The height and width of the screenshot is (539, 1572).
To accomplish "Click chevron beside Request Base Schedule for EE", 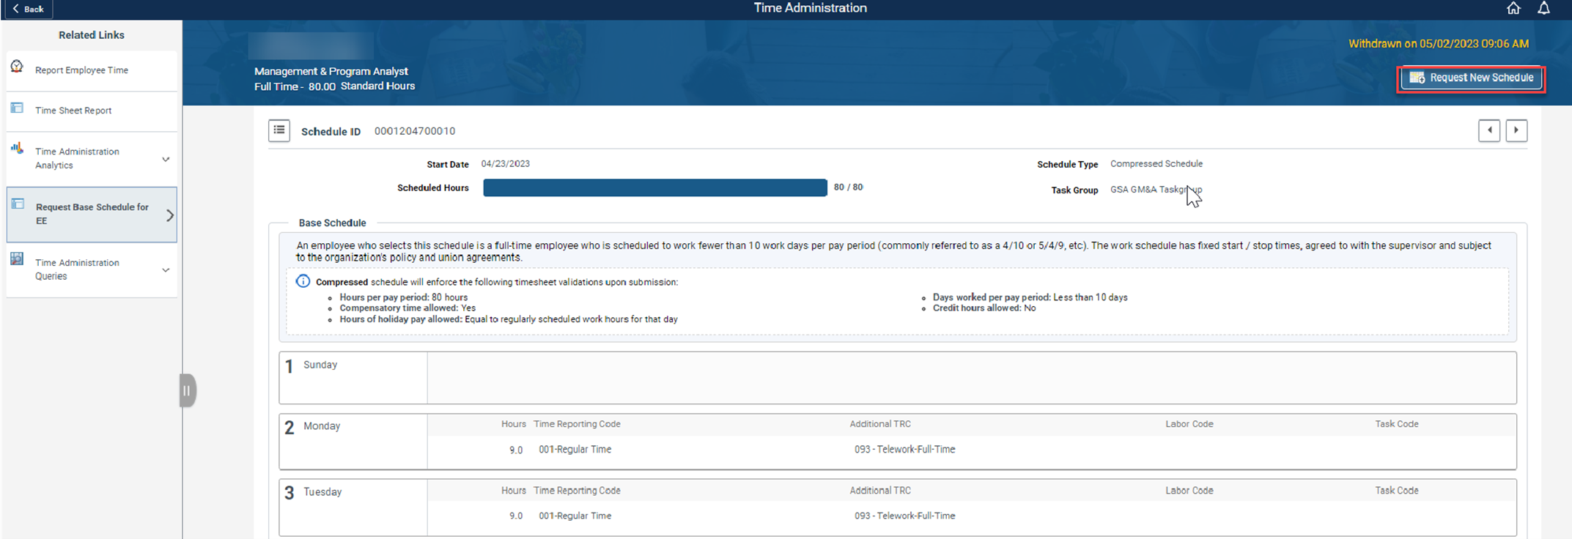I will 169,215.
